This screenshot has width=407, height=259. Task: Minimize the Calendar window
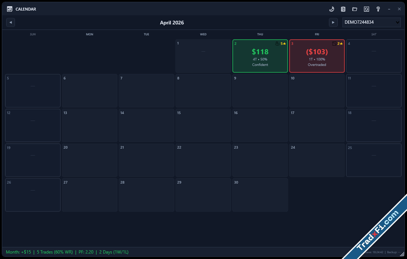(x=389, y=9)
